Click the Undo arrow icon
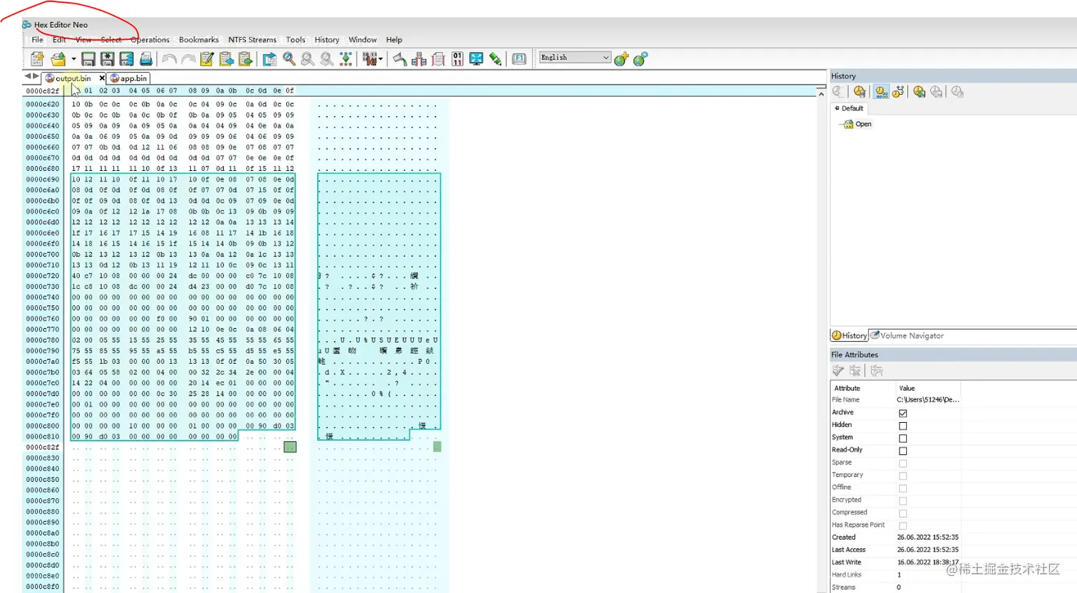1077x593 pixels. pos(169,59)
